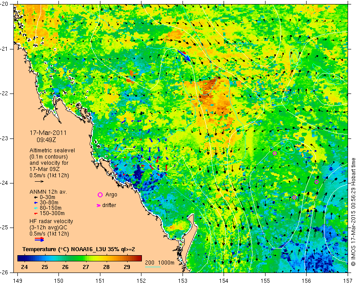
Task: Click the Argo float marker near 156.2E, 24S
Action: coord(316,182)
